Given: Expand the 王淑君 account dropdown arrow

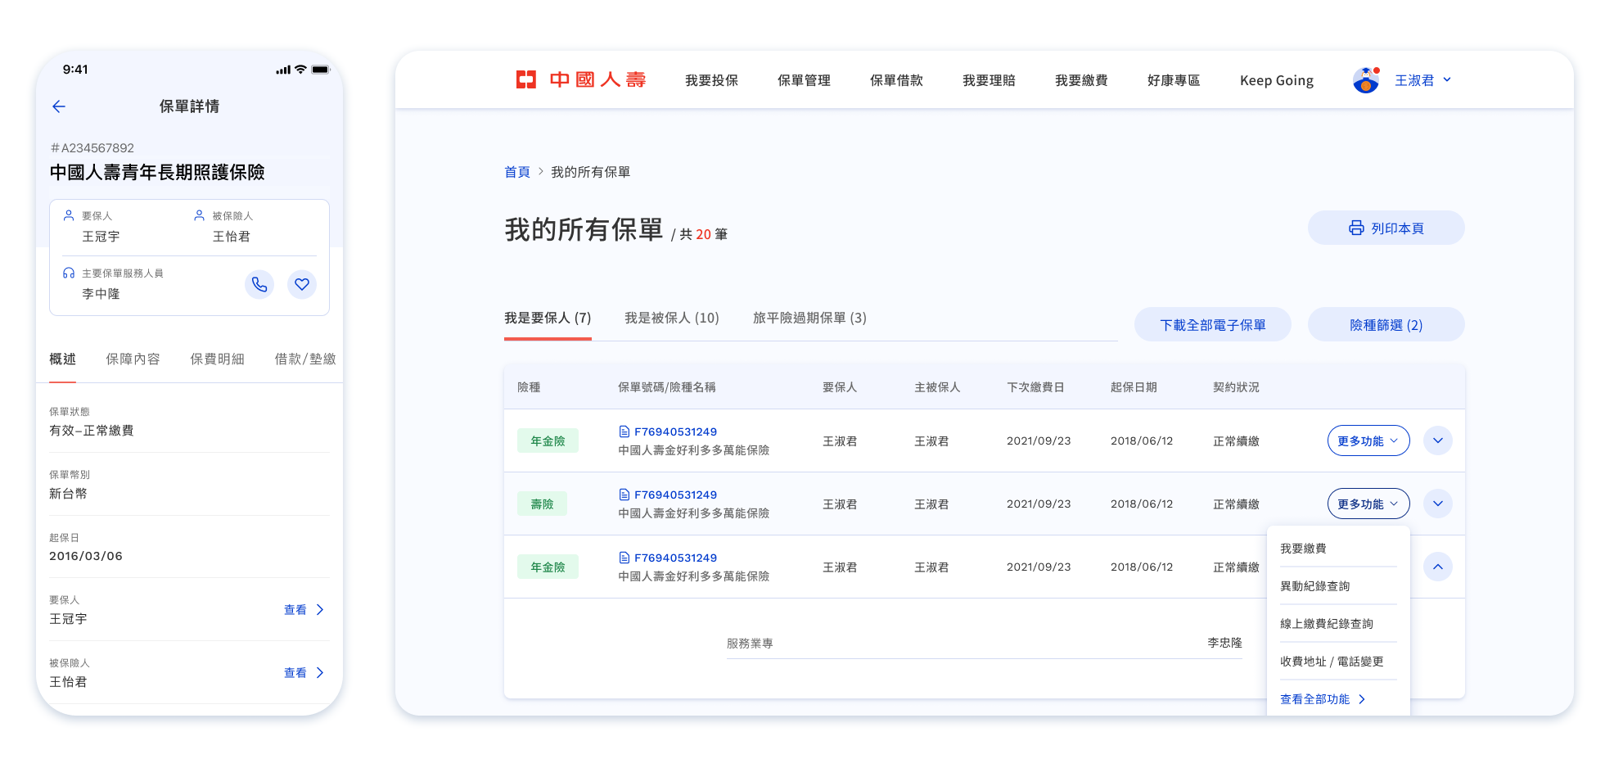Looking at the screenshot, I should point(1447,79).
